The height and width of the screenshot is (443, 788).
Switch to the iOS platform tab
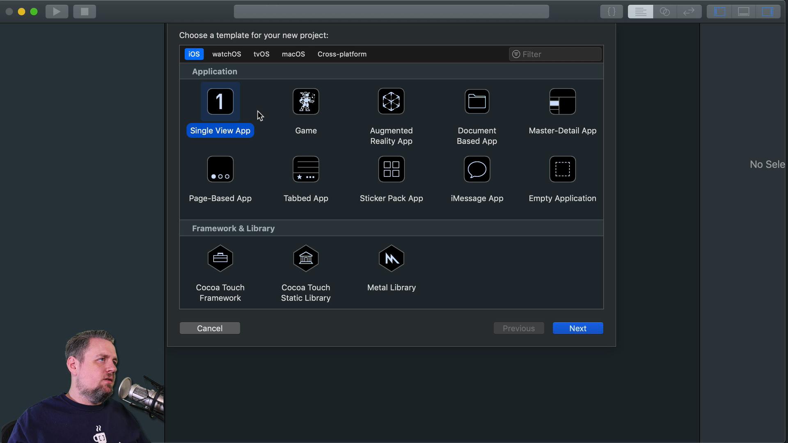tap(194, 54)
